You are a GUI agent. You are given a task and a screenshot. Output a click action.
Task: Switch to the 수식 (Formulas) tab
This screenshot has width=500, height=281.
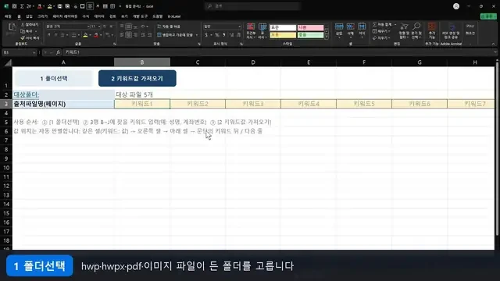point(86,16)
